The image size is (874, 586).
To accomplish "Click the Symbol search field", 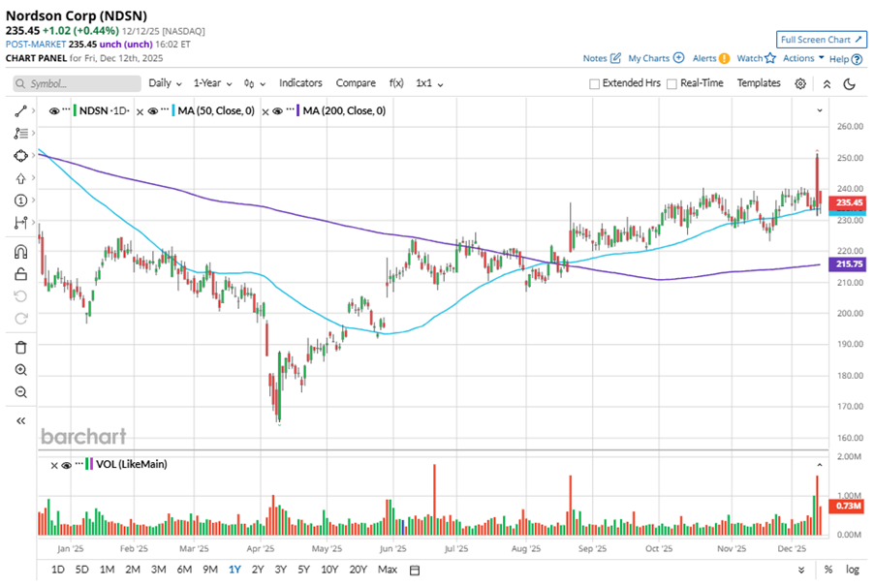I will 78,83.
